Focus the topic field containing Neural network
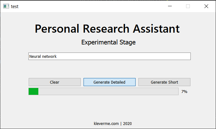This screenshot has width=216, height=129. point(109,56)
